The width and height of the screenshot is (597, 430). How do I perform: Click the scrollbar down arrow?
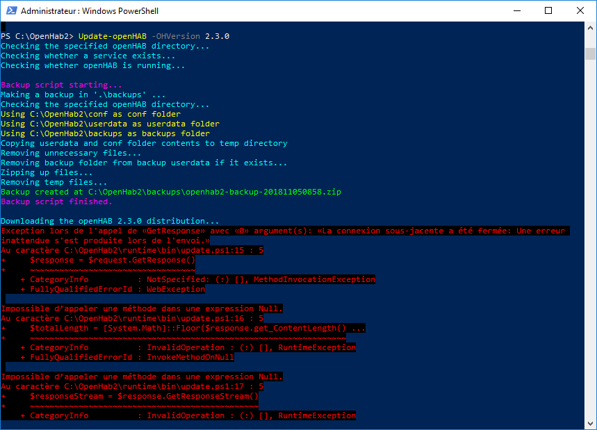(x=590, y=422)
